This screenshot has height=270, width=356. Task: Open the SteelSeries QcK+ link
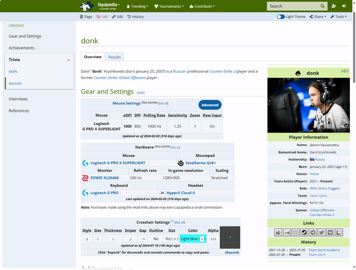[x=201, y=163]
